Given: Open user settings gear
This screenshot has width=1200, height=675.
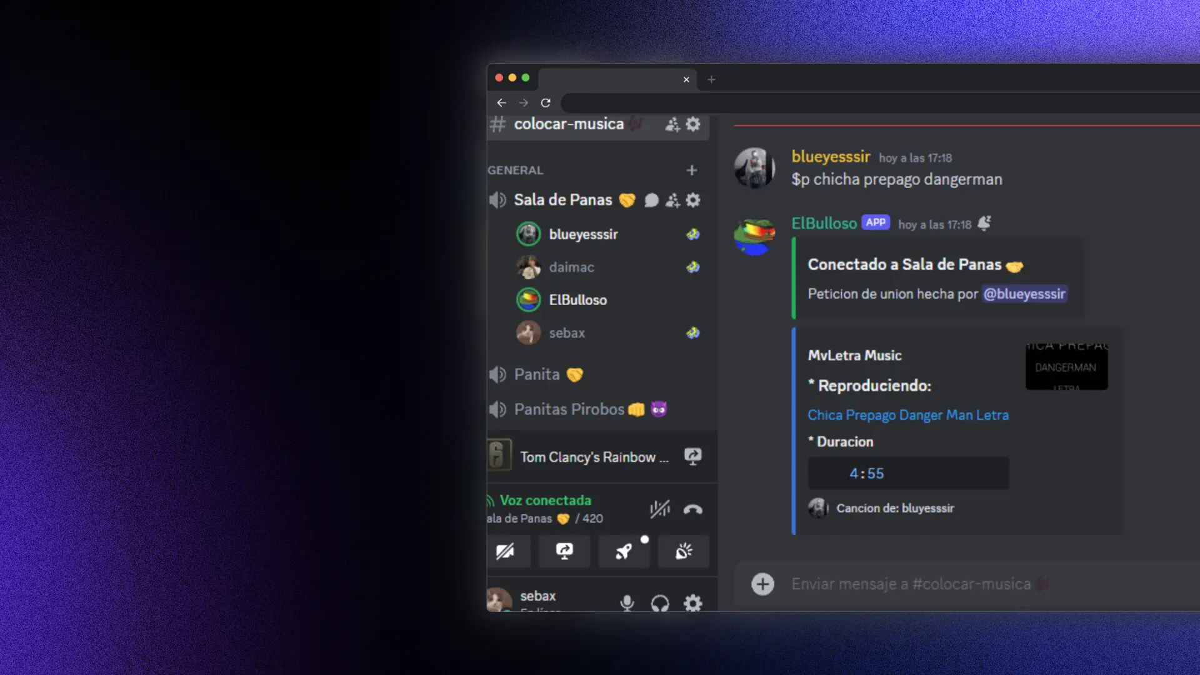Looking at the screenshot, I should (x=692, y=603).
